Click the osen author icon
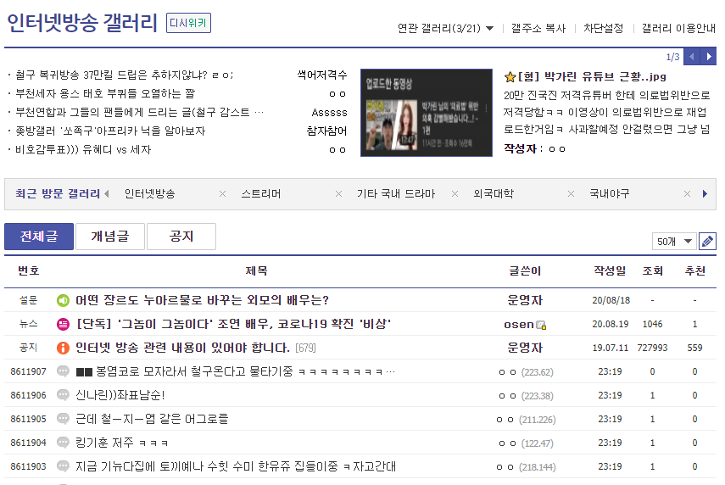This screenshot has width=725, height=485. [x=541, y=325]
